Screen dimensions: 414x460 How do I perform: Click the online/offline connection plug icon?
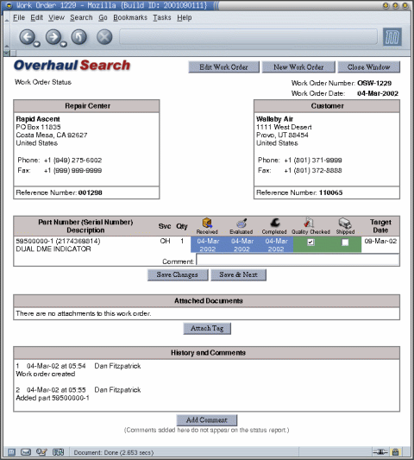click(380, 451)
